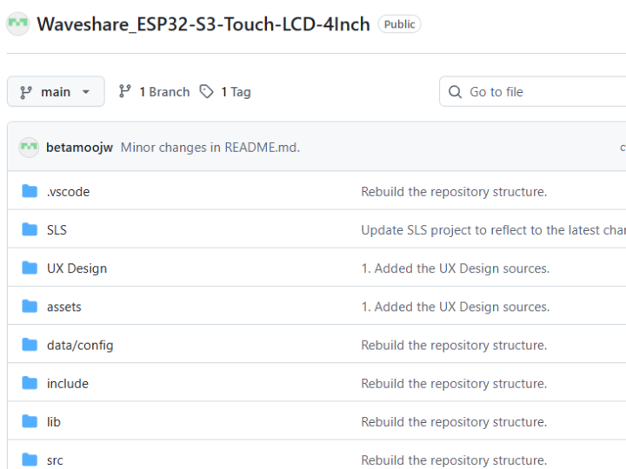This screenshot has width=626, height=469.
Task: Click the repository owner avatar beside the title
Action: click(x=17, y=24)
